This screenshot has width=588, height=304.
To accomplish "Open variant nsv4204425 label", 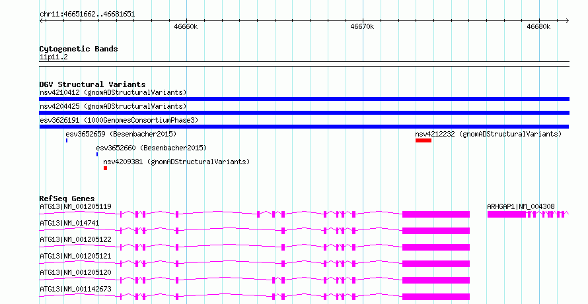I will click(x=113, y=106).
